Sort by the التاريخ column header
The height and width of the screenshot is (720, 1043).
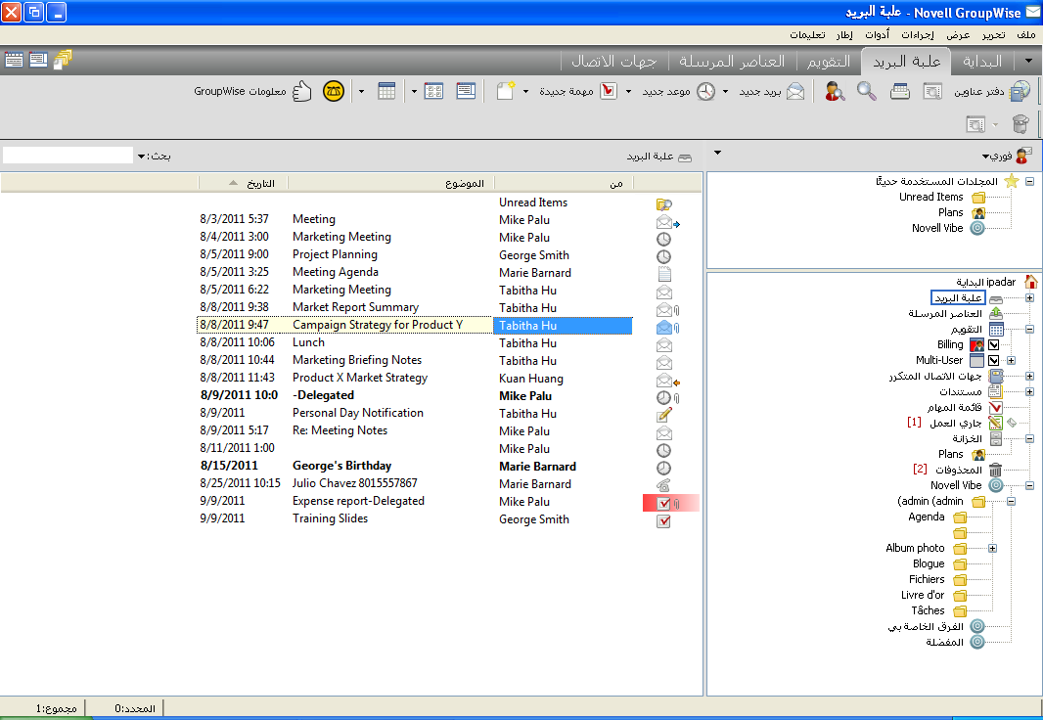tap(244, 184)
